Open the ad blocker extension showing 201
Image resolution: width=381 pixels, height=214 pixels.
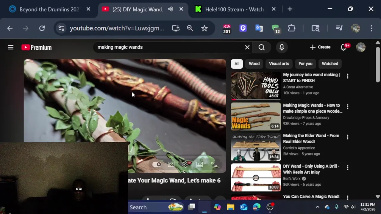point(227,29)
